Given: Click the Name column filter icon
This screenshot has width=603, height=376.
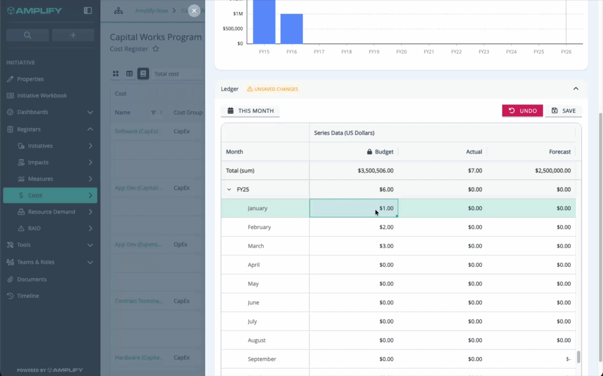Looking at the screenshot, I should tap(153, 113).
